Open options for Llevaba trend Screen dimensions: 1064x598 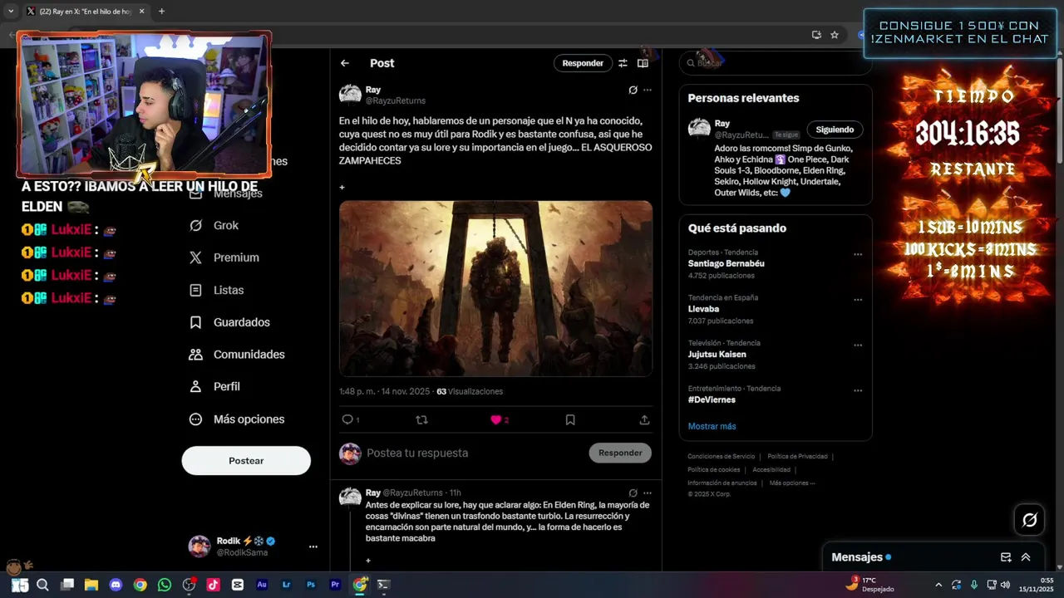pos(858,300)
